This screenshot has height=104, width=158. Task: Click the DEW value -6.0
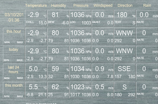pos(65,23)
